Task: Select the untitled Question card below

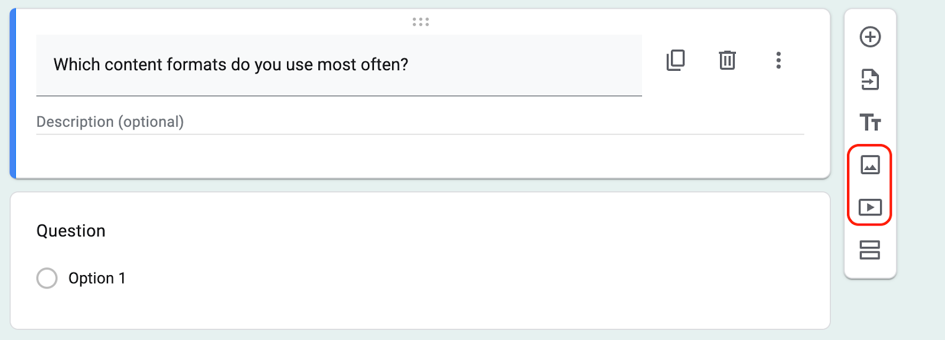Action: click(413, 260)
